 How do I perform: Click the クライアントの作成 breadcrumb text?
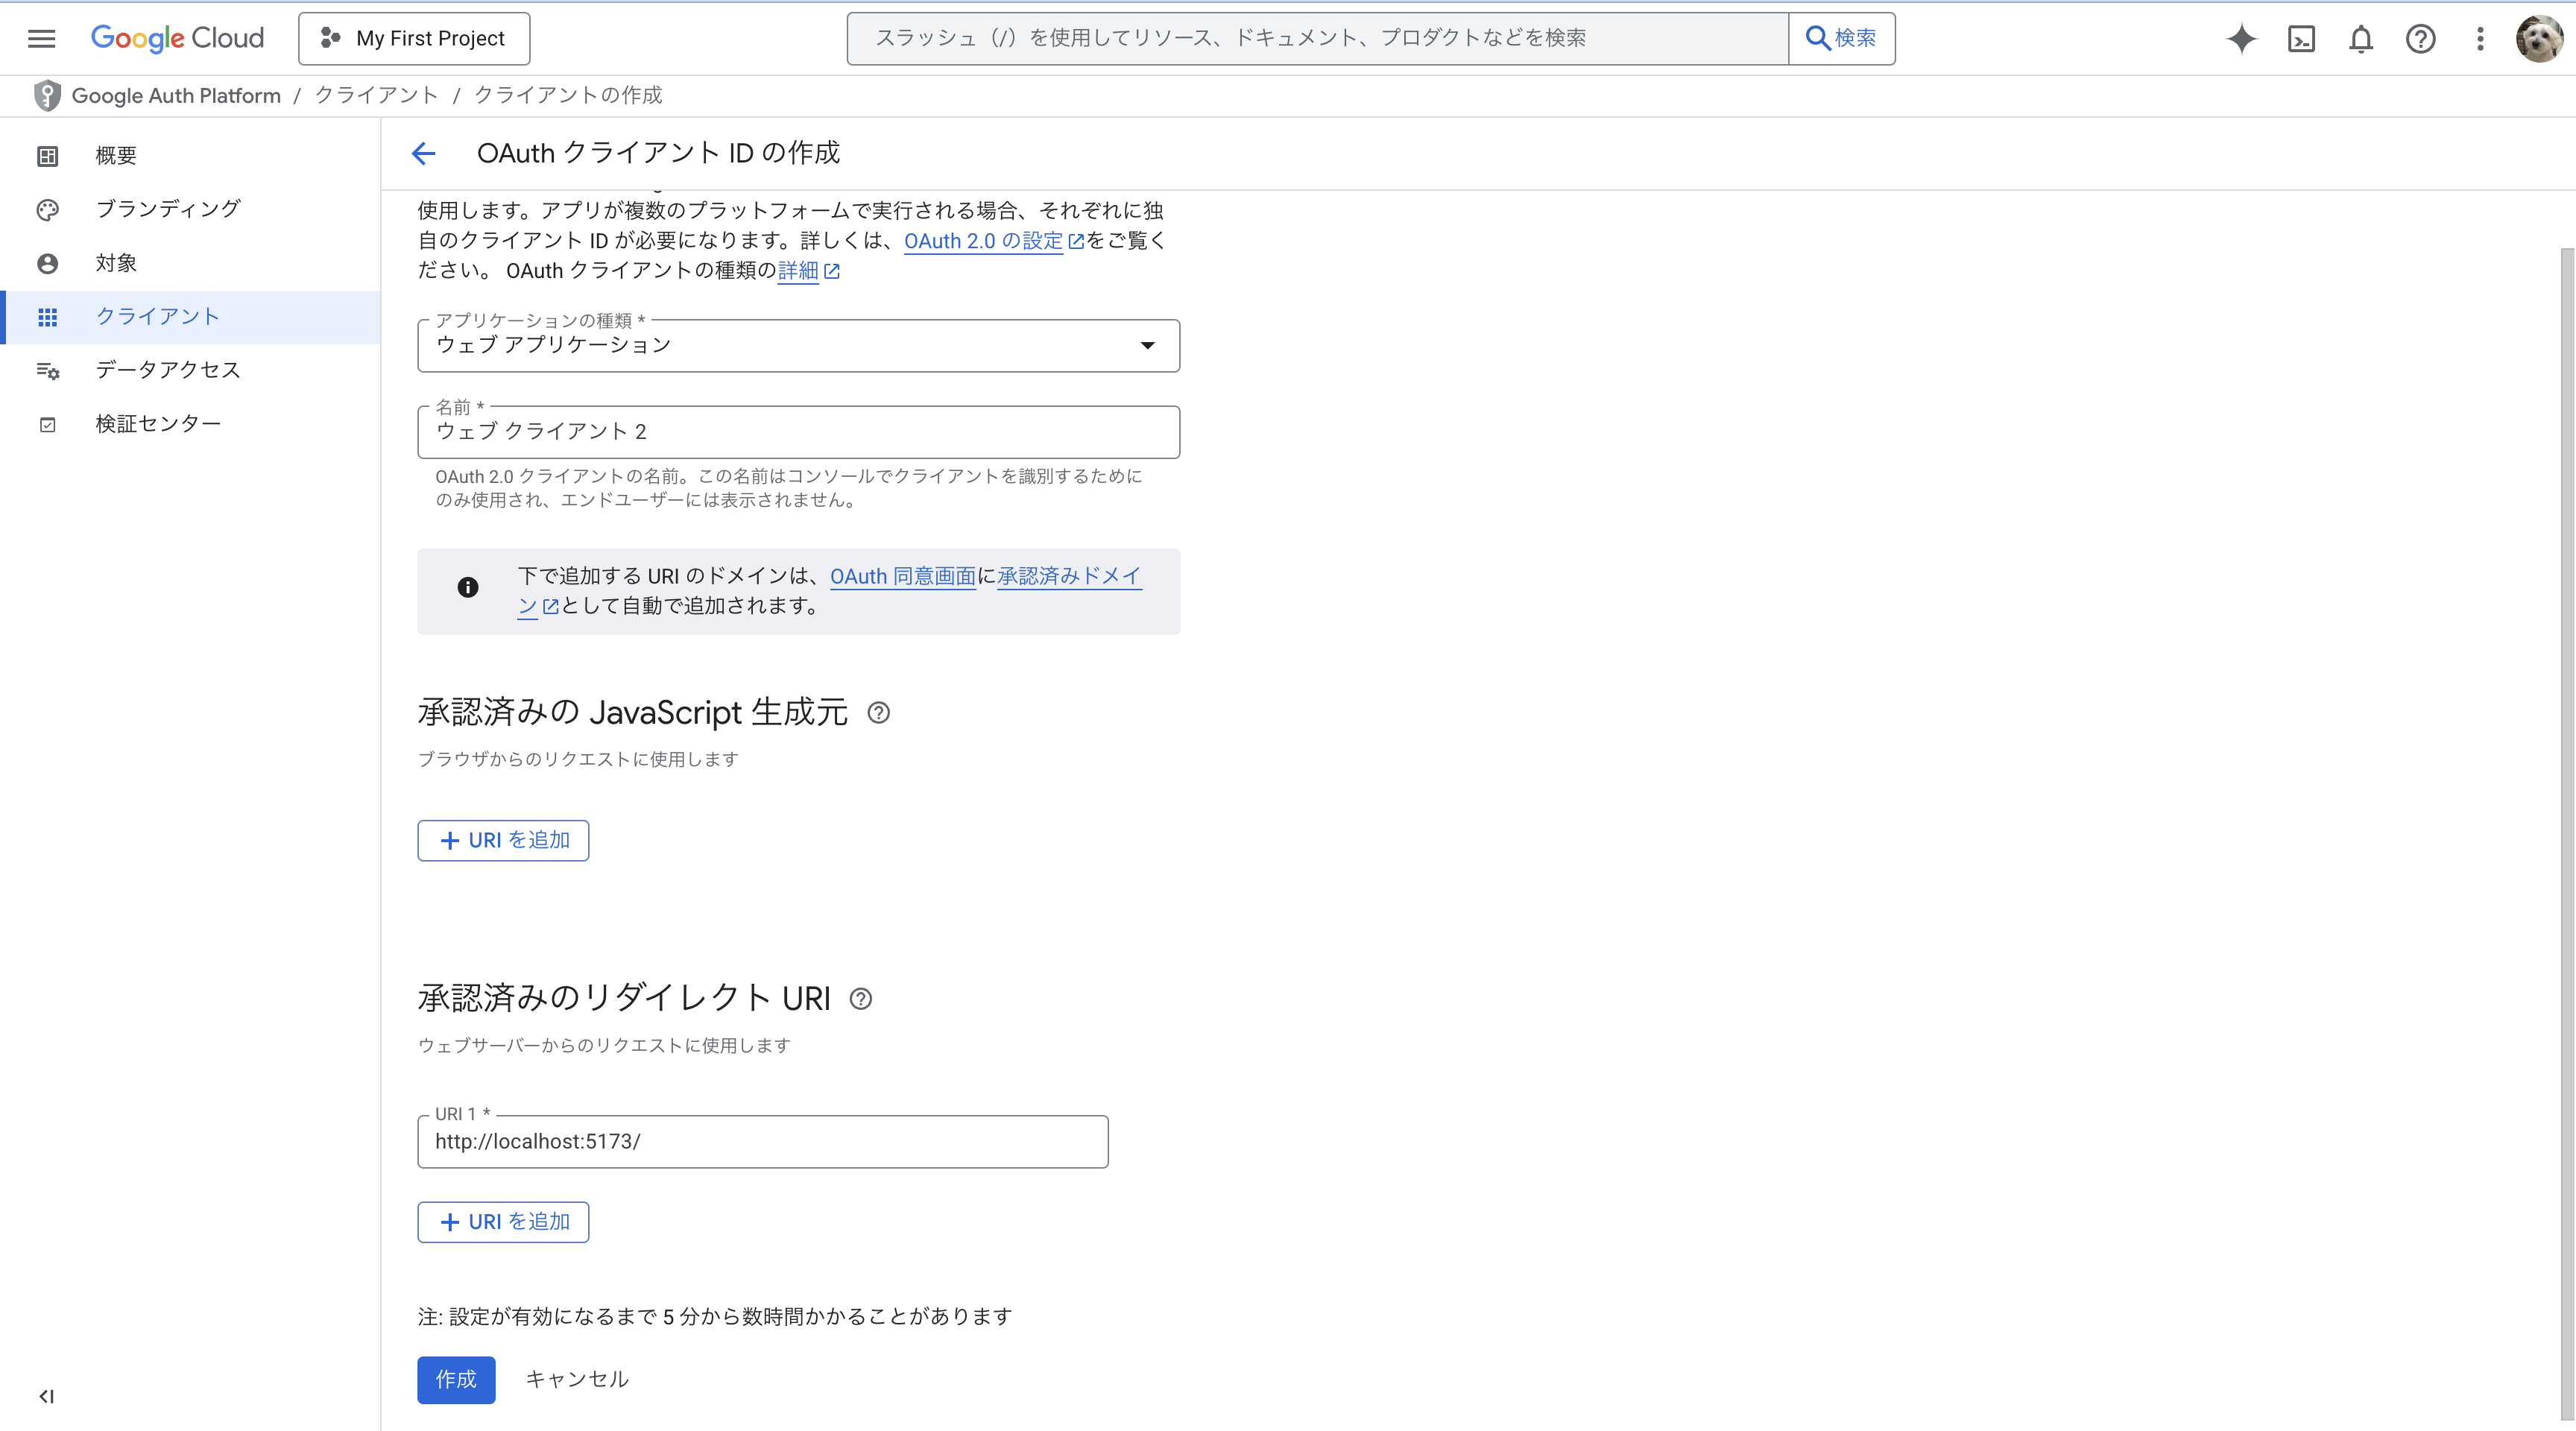568,95
